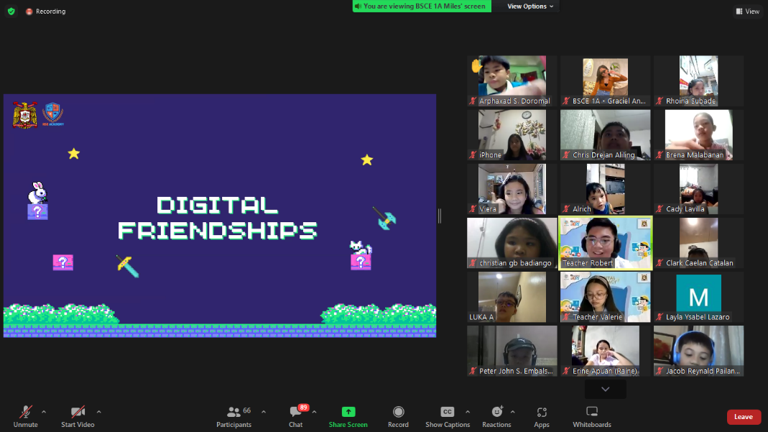Click the muted mic icon on Jacob Reynald Pailan

(x=660, y=372)
